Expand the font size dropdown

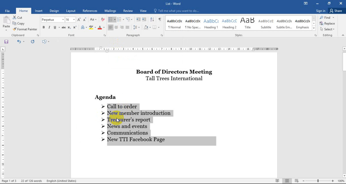[74, 20]
